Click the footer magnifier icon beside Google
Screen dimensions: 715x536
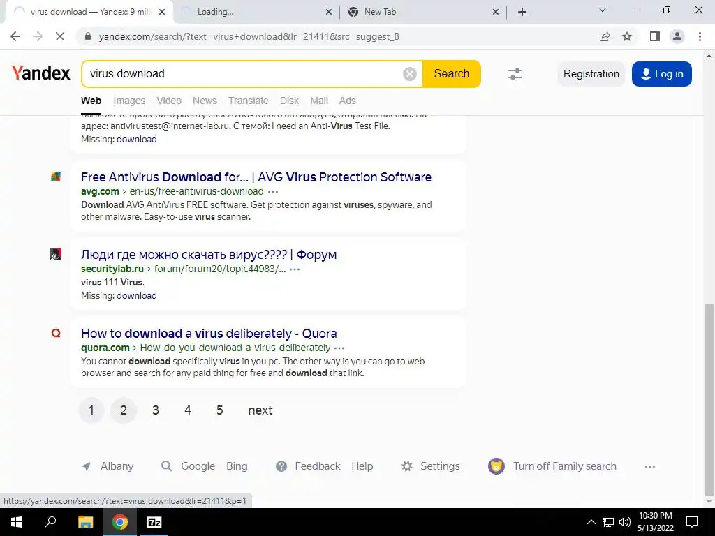(167, 466)
